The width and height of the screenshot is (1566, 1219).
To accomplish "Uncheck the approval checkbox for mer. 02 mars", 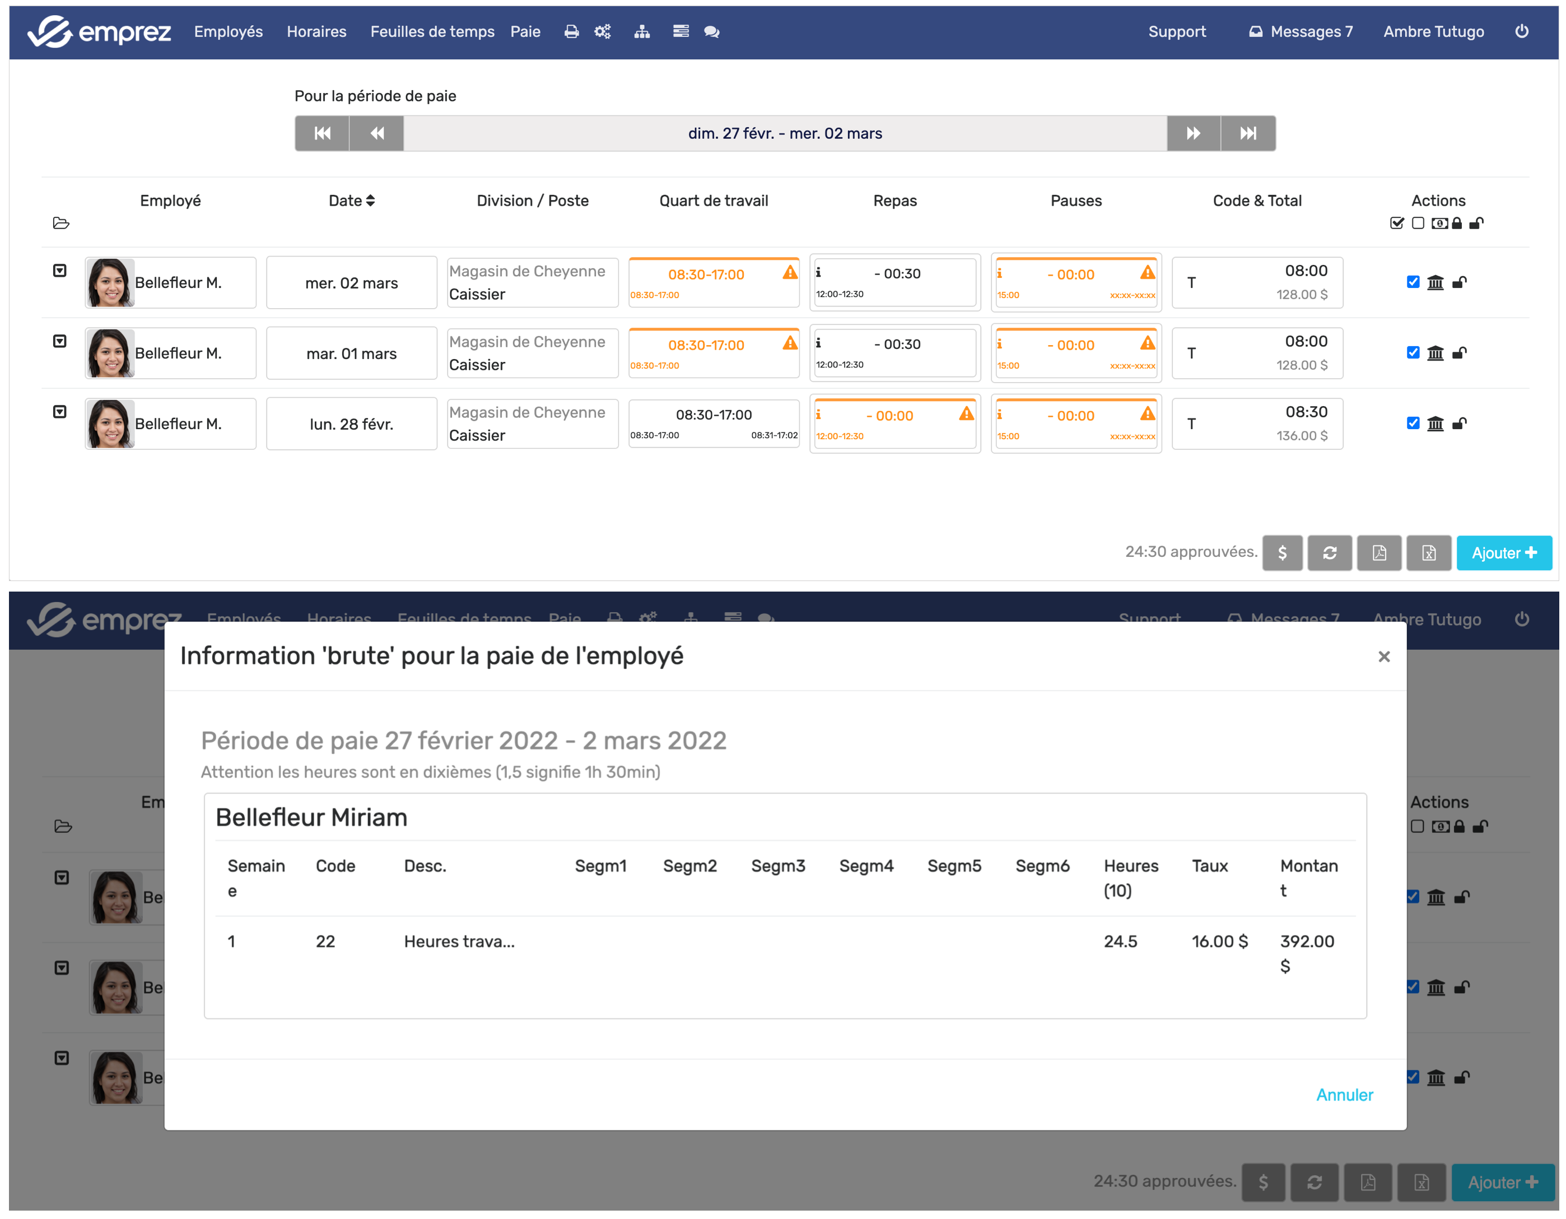I will (1413, 282).
